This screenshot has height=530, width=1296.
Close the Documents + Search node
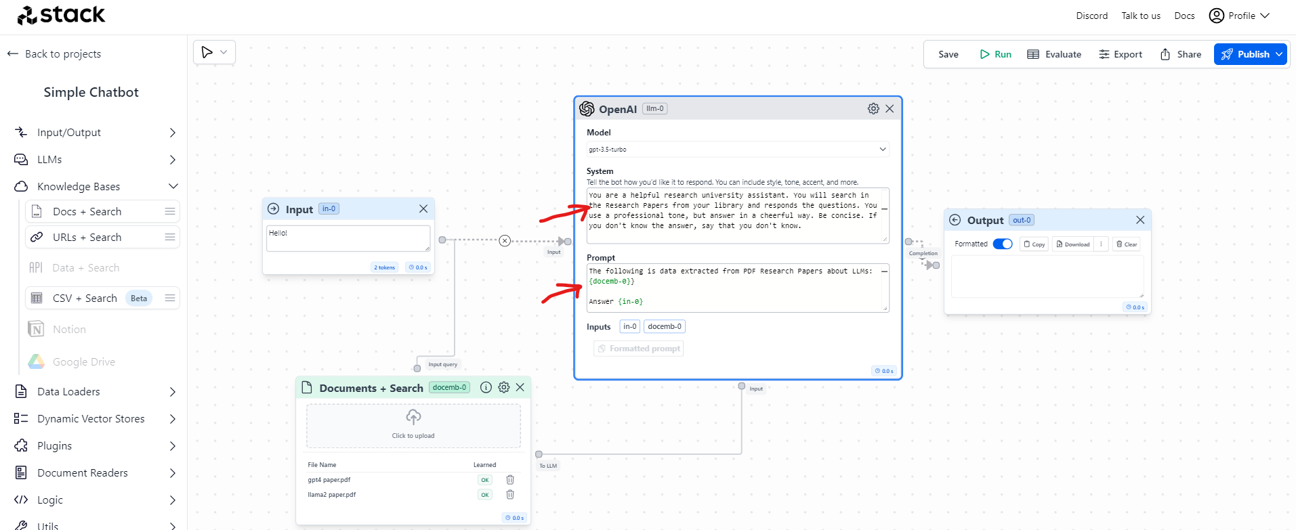pyautogui.click(x=520, y=387)
